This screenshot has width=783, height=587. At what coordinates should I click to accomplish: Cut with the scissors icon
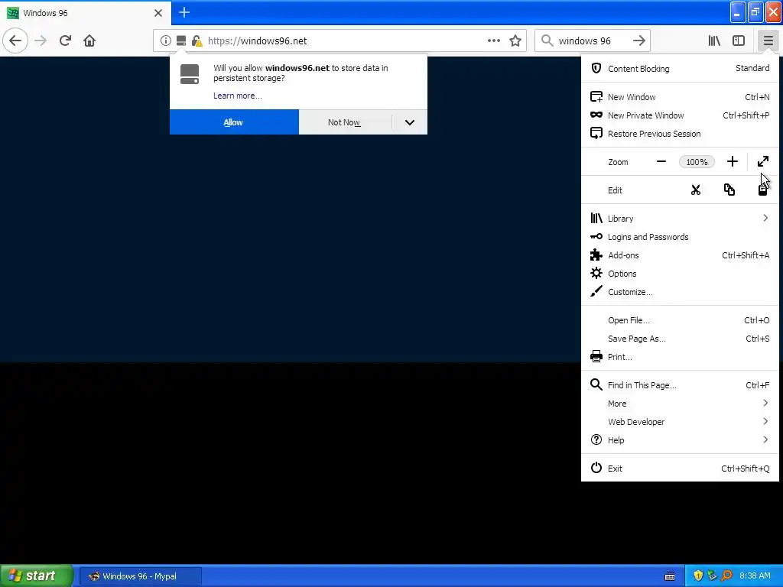click(x=696, y=190)
